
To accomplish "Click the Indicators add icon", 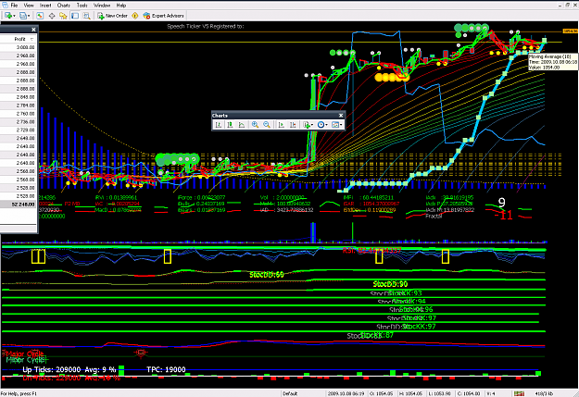I will [x=306, y=125].
